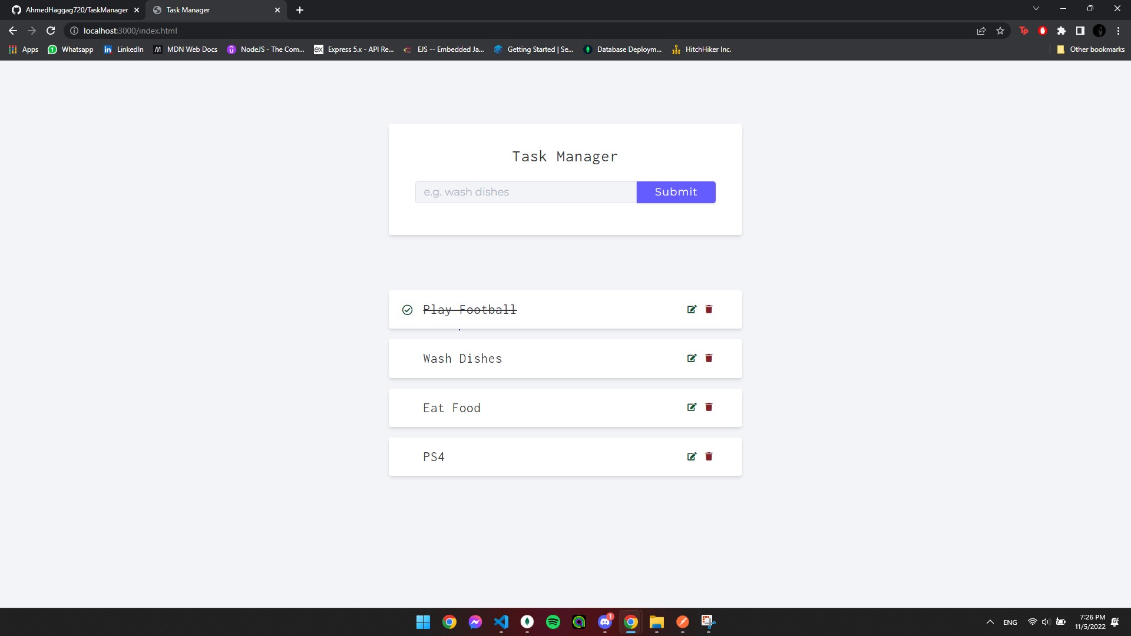Image resolution: width=1131 pixels, height=636 pixels.
Task: Select the Task Manager browser tab
Action: point(212,10)
